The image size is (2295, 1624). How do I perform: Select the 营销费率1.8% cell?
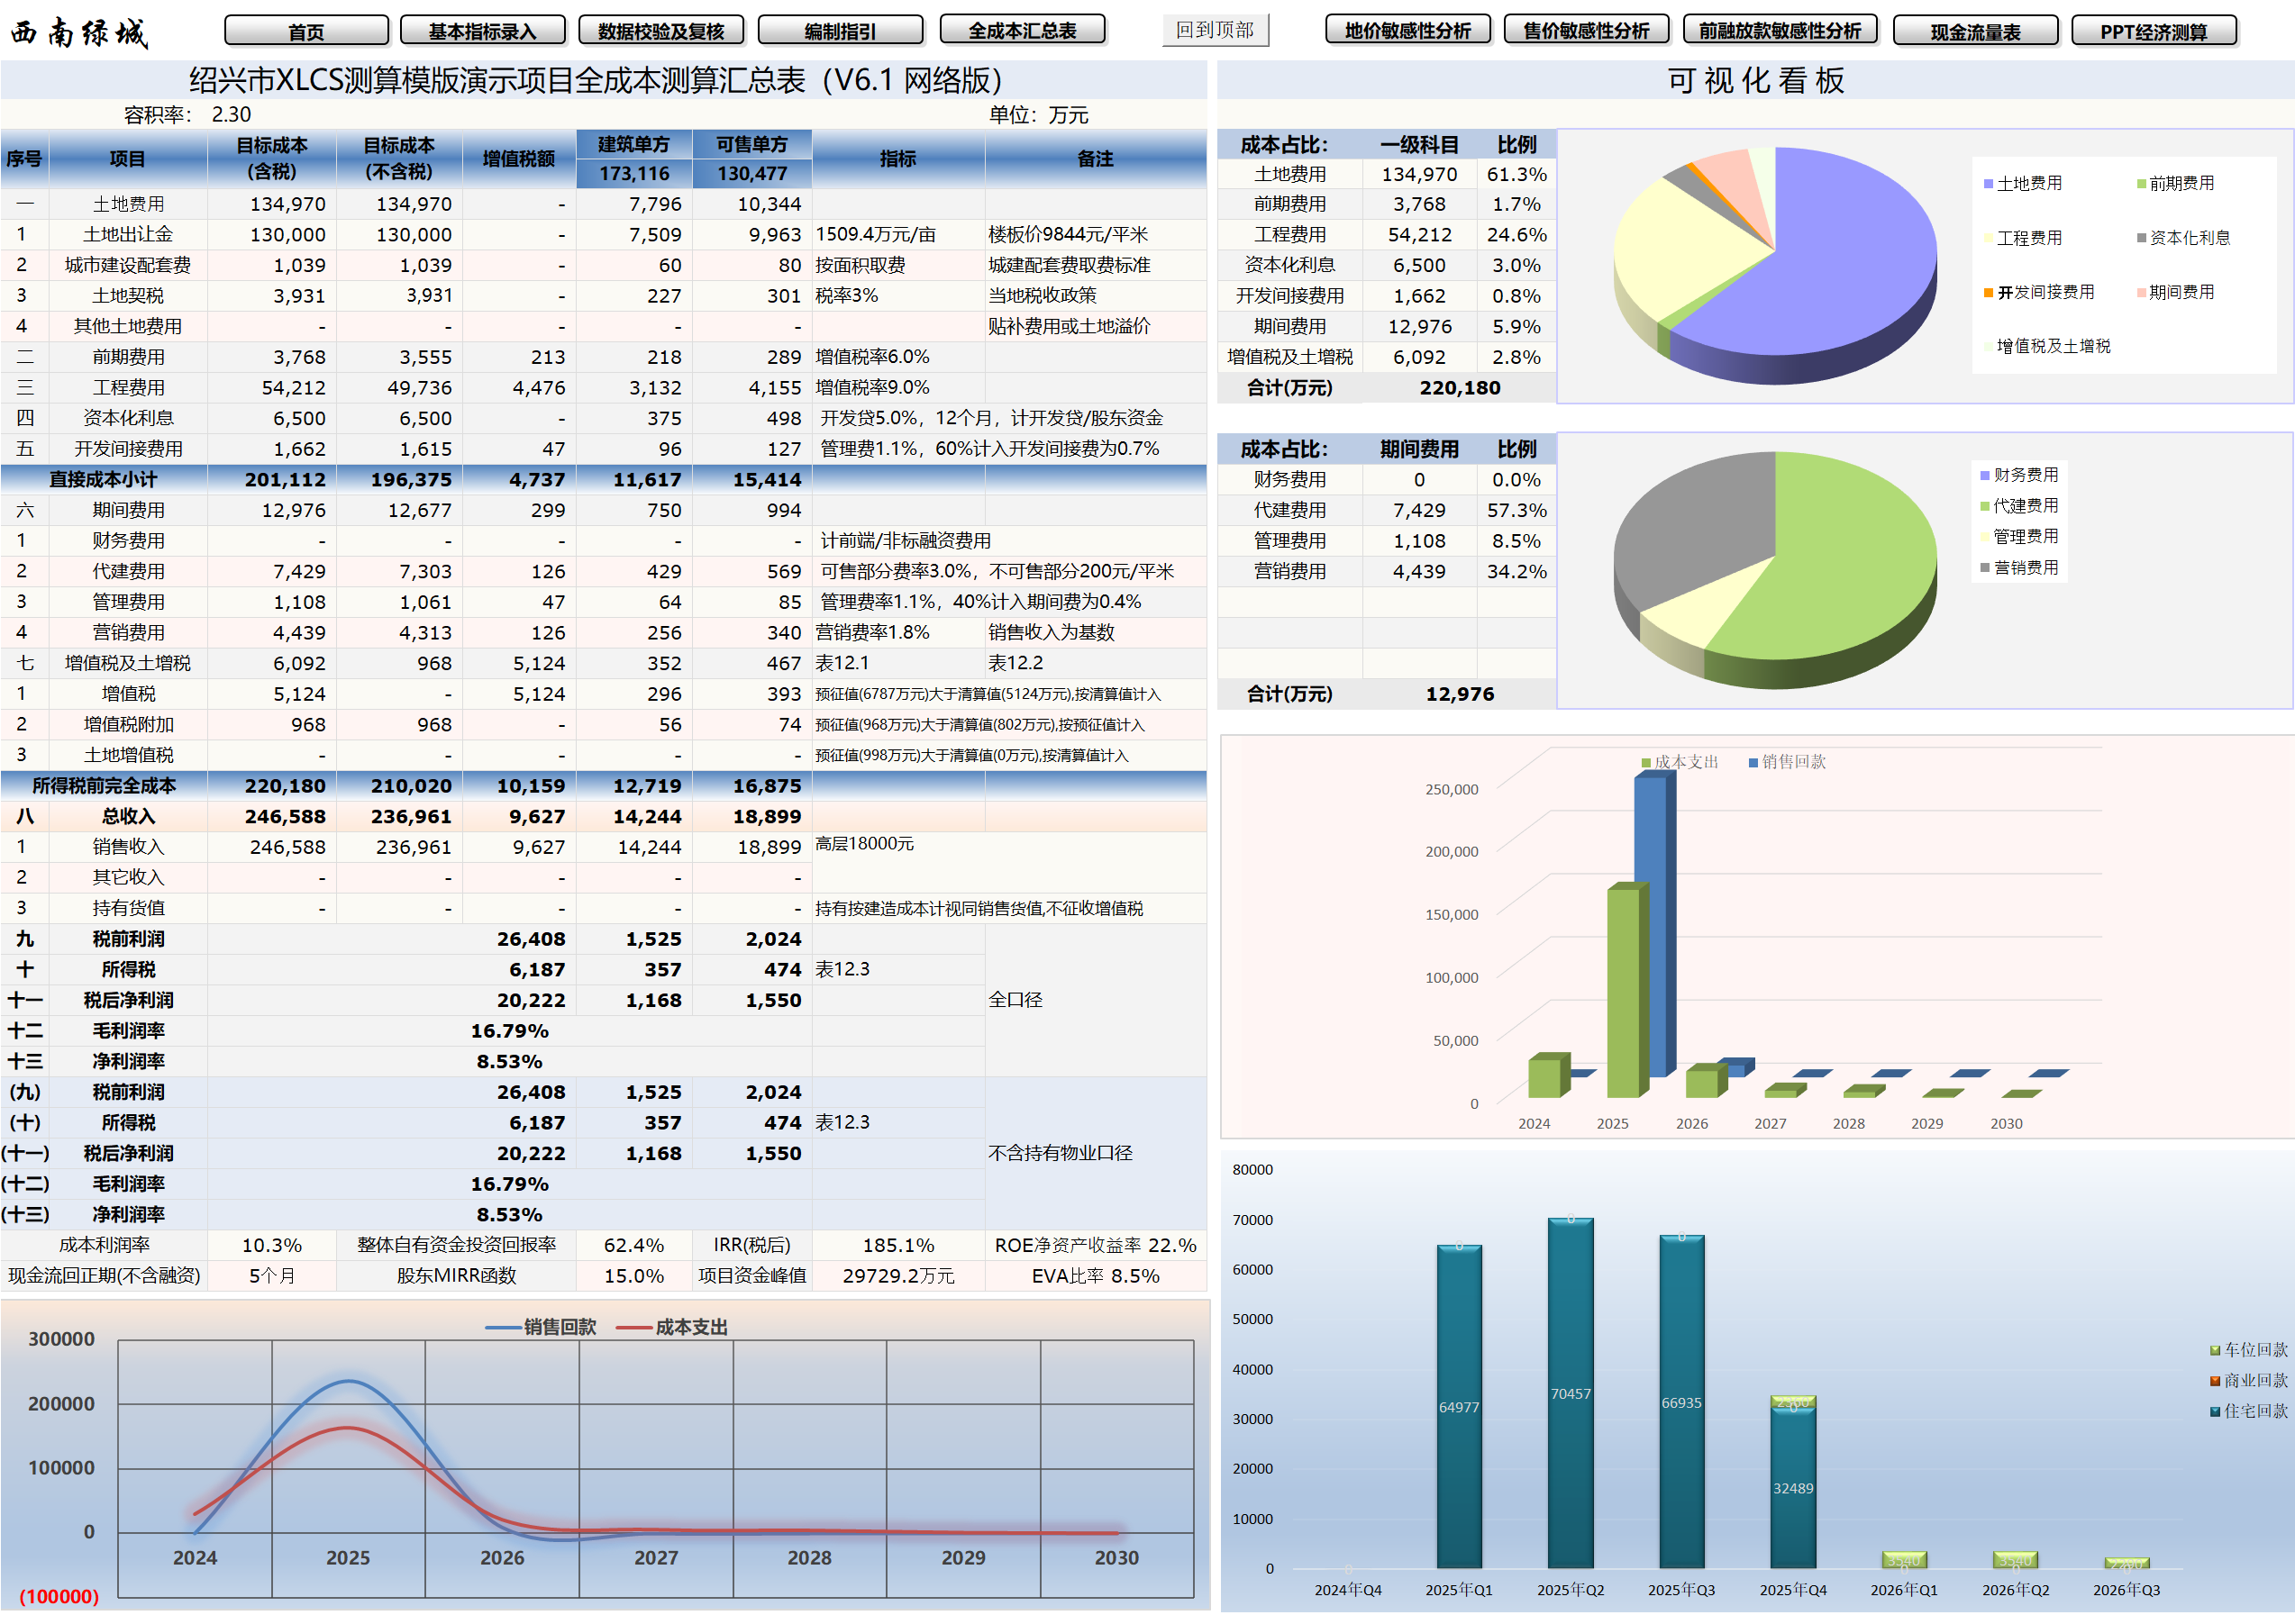click(x=898, y=632)
